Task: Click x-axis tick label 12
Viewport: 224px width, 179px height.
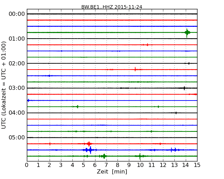Action: 163,165
